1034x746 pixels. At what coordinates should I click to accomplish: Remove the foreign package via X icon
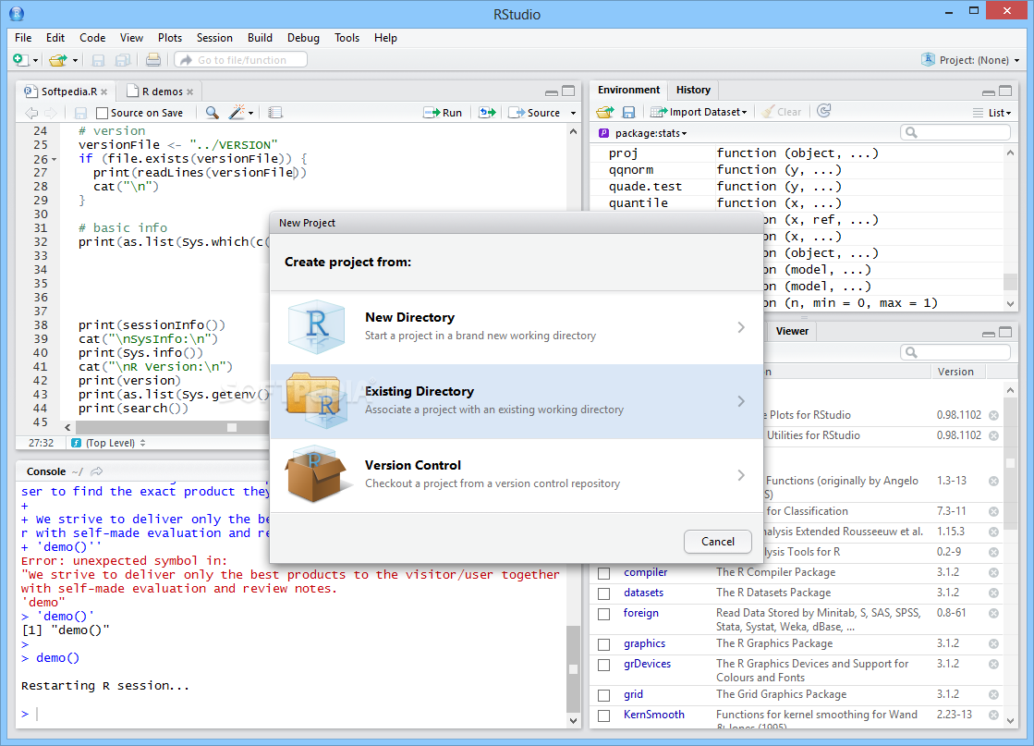pos(993,614)
